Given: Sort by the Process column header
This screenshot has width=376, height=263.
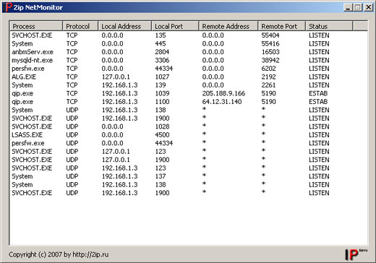Looking at the screenshot, I should coord(36,26).
